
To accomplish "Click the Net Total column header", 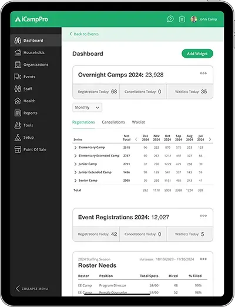I will coord(126,138).
